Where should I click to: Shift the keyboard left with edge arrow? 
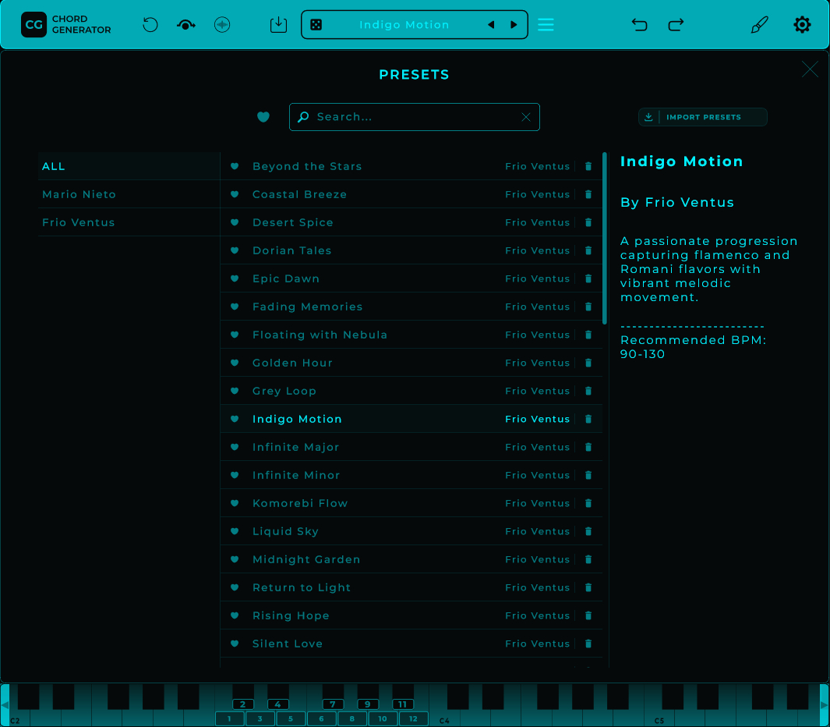5,705
